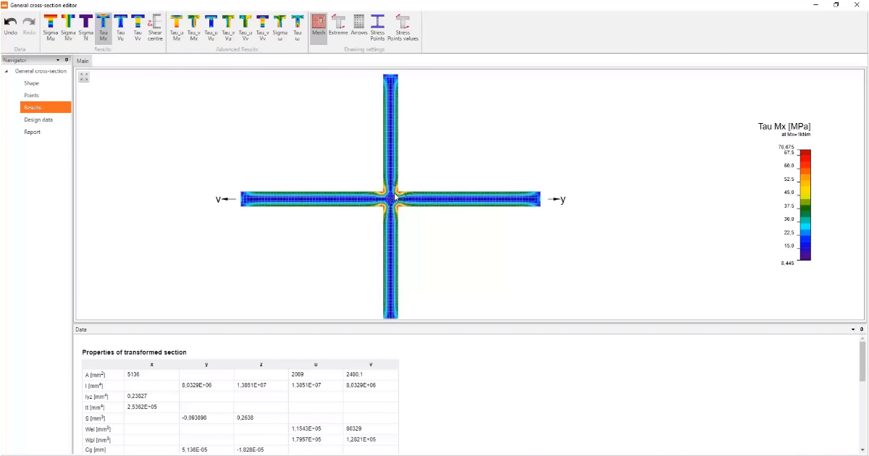
Task: Pin the Navigator panel
Action: (x=67, y=60)
